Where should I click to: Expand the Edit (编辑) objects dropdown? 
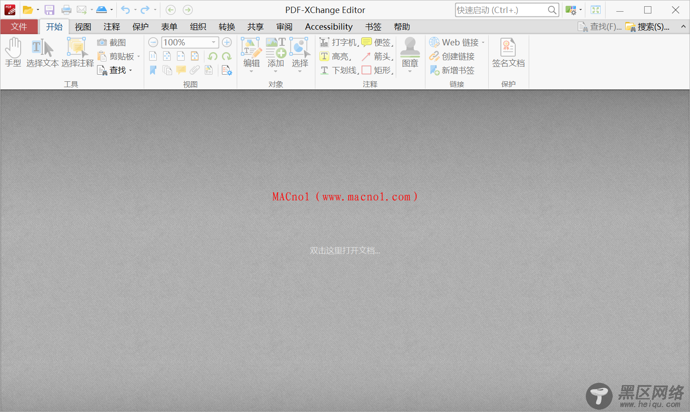click(252, 71)
